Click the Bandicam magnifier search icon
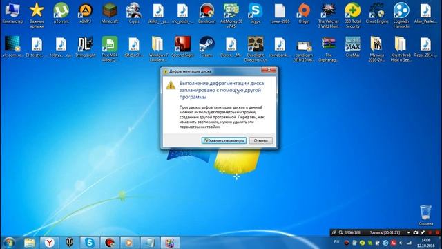 click(340, 232)
